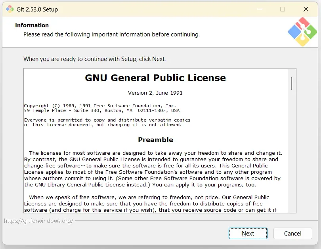
Task: Click the scrollbar track below the thumb
Action: click(291, 151)
